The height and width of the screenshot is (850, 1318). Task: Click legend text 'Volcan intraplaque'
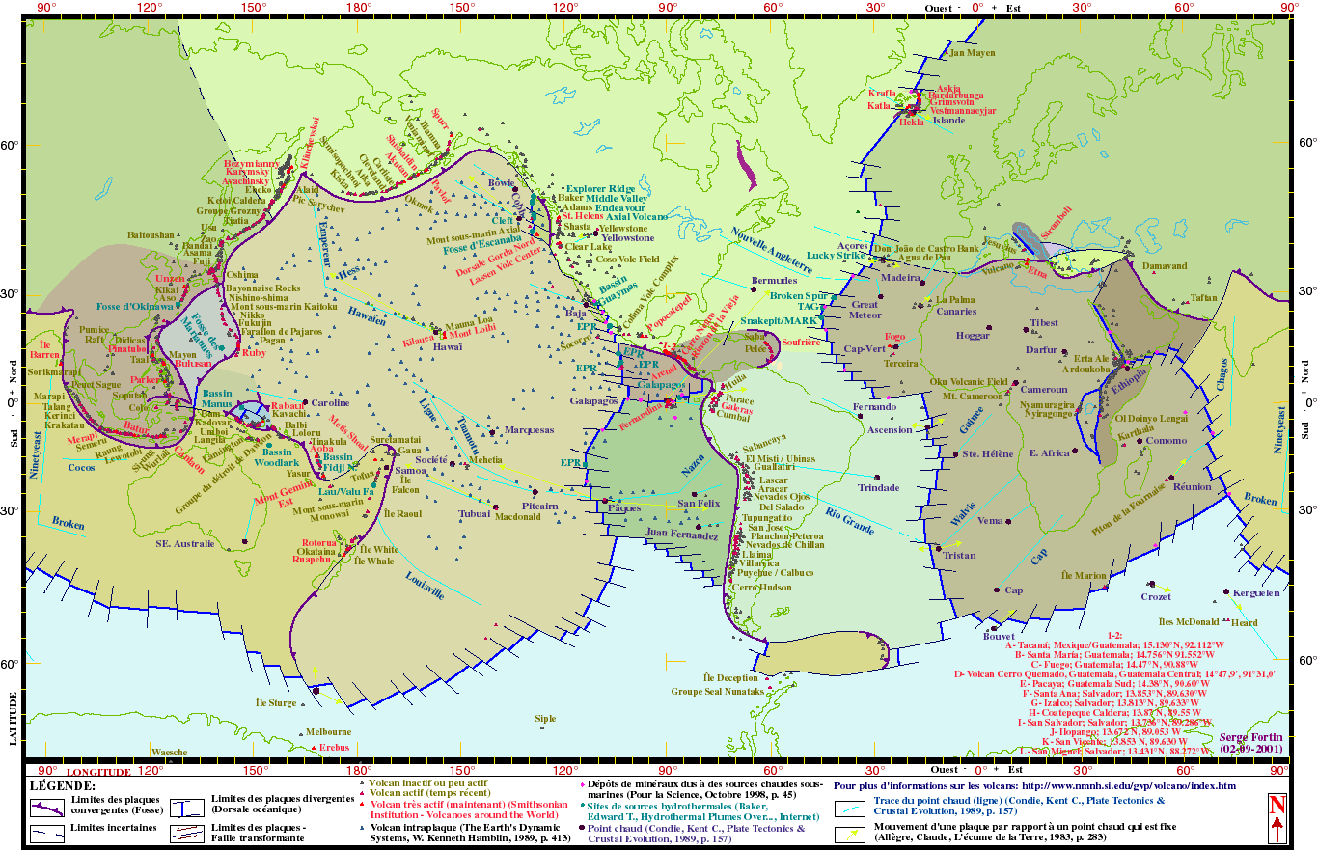[414, 827]
